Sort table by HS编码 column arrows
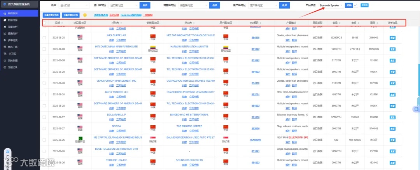Viewport: 420px width, 170px height. click(260, 23)
